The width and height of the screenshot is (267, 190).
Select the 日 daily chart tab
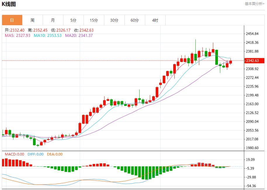(x=12, y=20)
